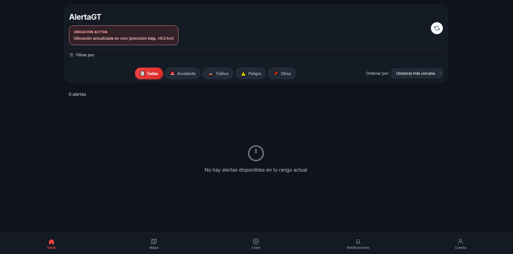Click the Filtrar por list icon
The image size is (513, 254).
coord(71,55)
